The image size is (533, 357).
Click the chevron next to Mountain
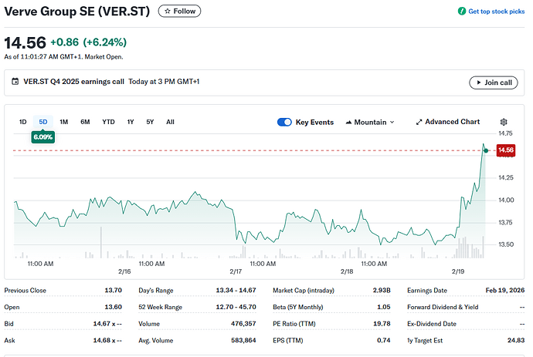pos(392,122)
